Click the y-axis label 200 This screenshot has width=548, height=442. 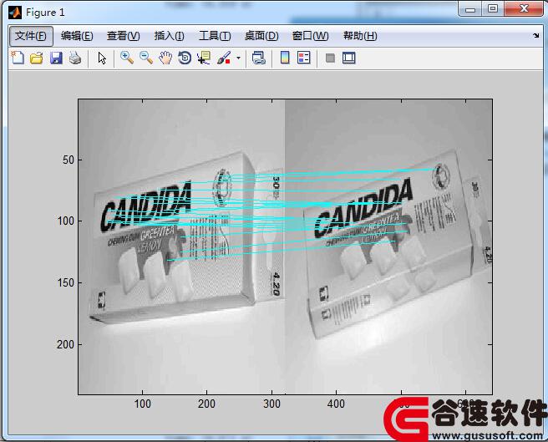pyautogui.click(x=65, y=344)
